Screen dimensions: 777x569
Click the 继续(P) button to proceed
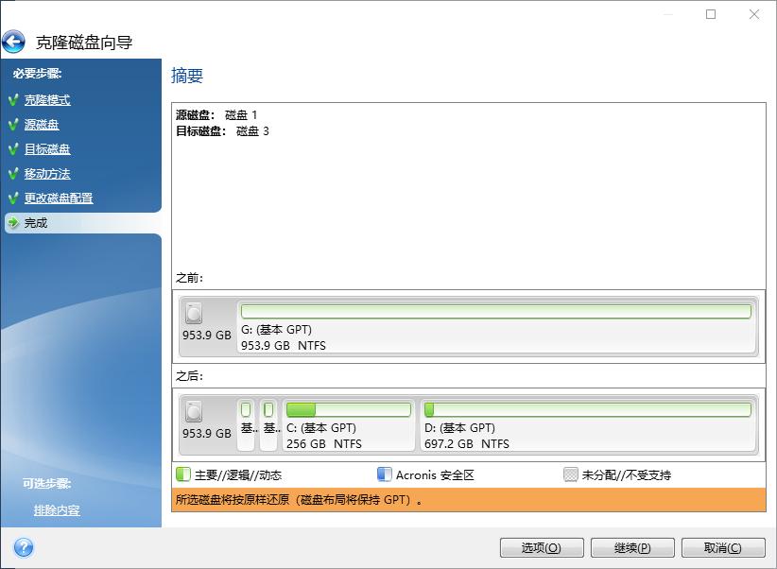[x=631, y=547]
